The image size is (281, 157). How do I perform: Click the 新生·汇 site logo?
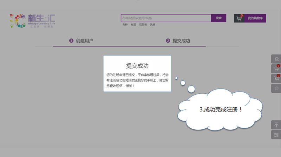coord(32,21)
